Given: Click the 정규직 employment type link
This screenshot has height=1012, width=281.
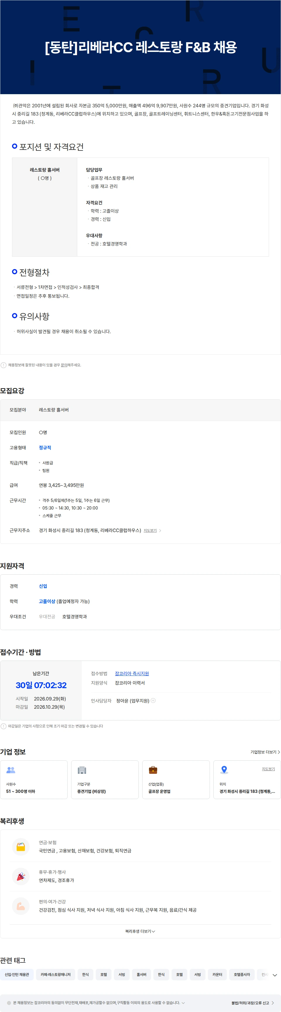Looking at the screenshot, I should pyautogui.click(x=45, y=448).
